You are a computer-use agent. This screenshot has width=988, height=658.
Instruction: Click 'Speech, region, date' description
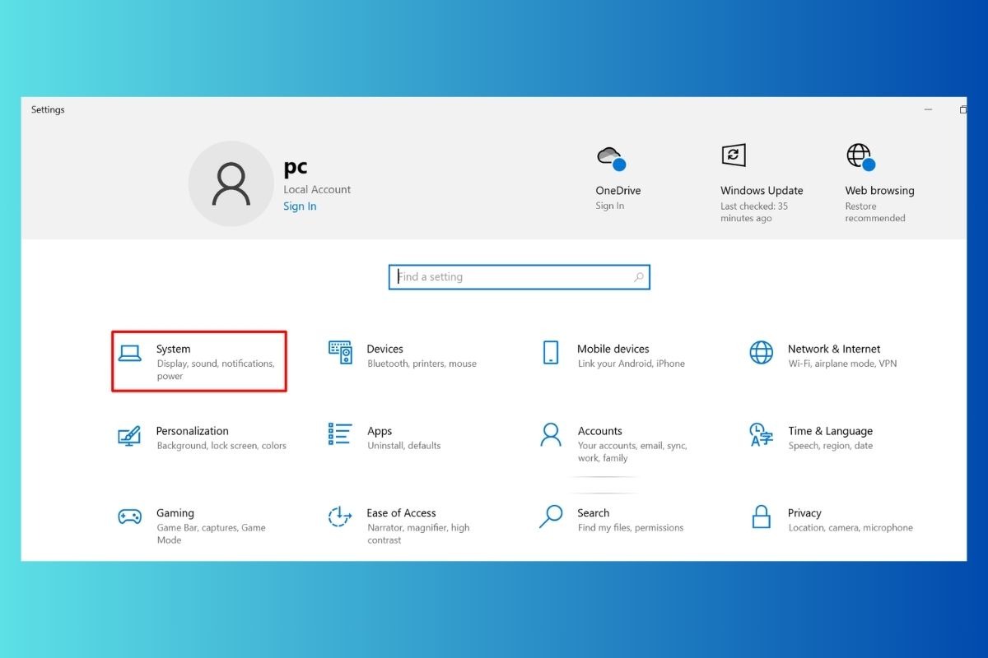[x=830, y=446]
